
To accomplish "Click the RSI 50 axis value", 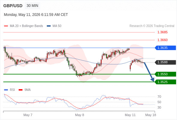I will click(159, 102).
